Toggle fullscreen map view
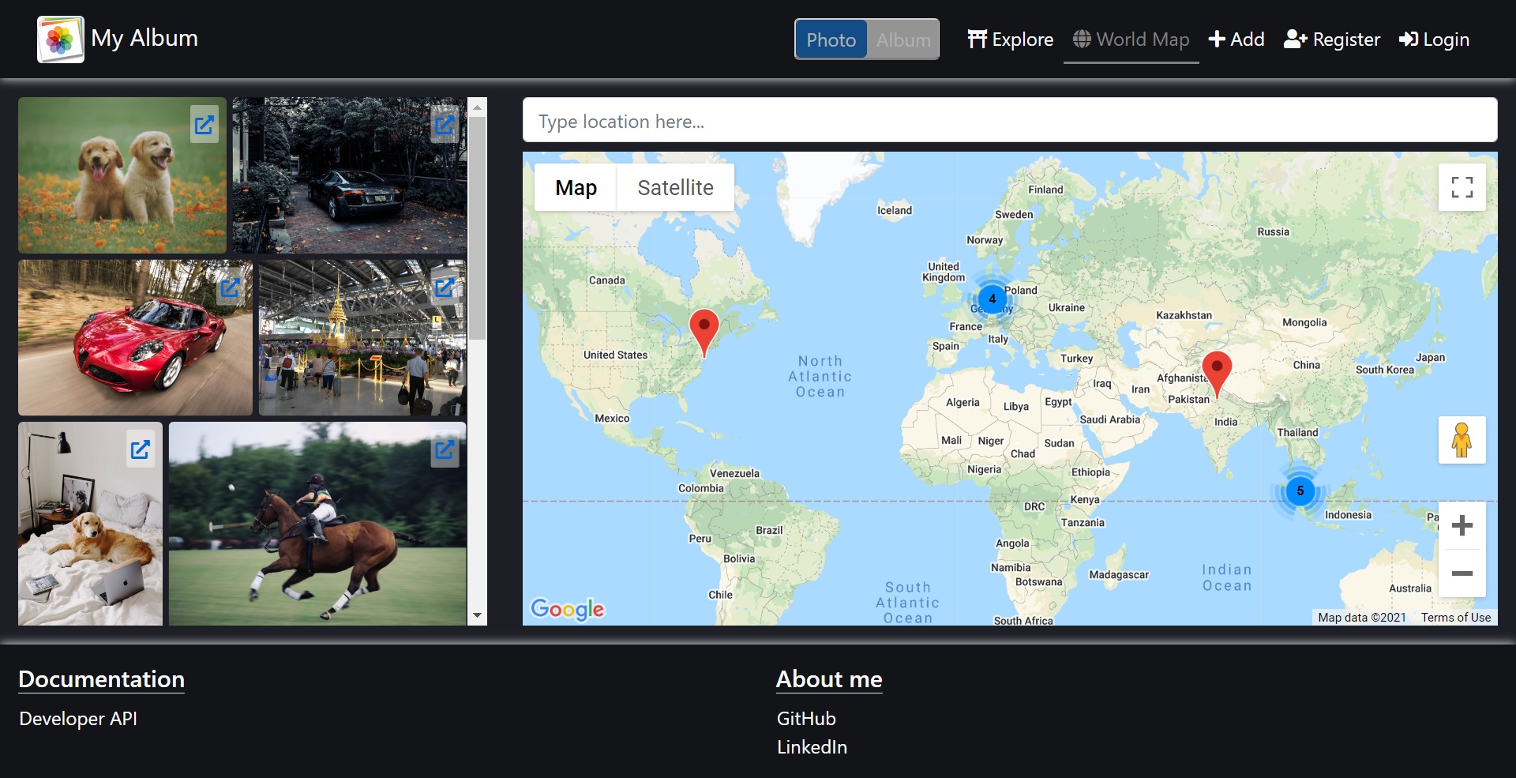This screenshot has height=778, width=1516. (1462, 187)
